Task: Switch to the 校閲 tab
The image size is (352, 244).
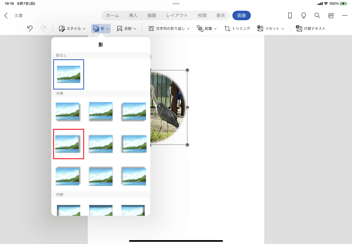Action: click(202, 15)
